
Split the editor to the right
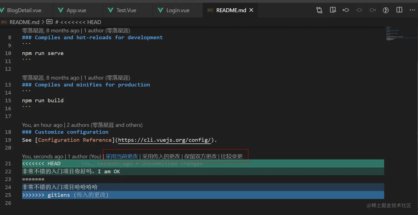click(x=399, y=10)
